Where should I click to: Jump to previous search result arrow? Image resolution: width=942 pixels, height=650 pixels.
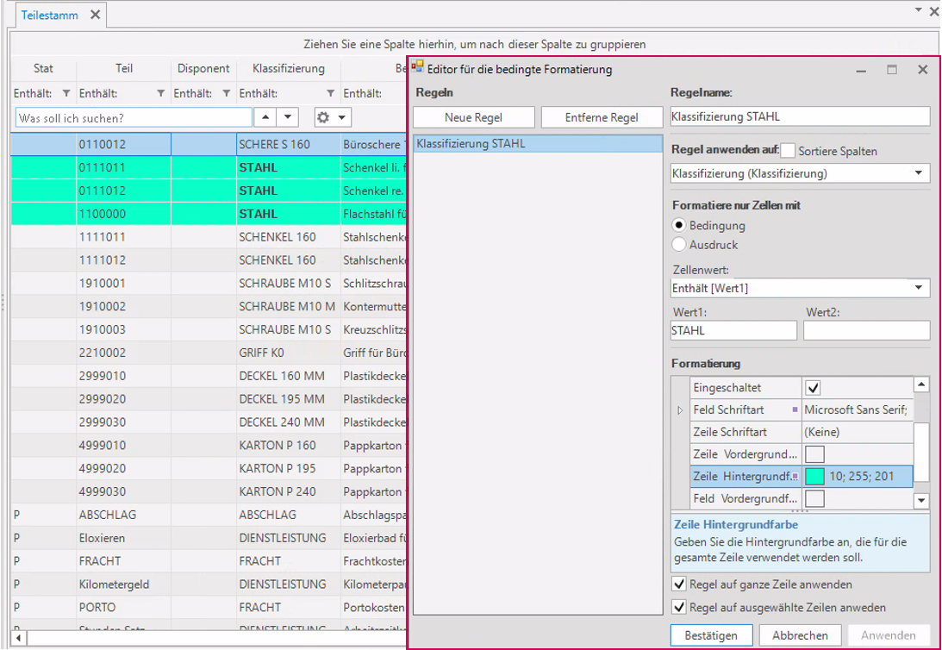tap(265, 117)
